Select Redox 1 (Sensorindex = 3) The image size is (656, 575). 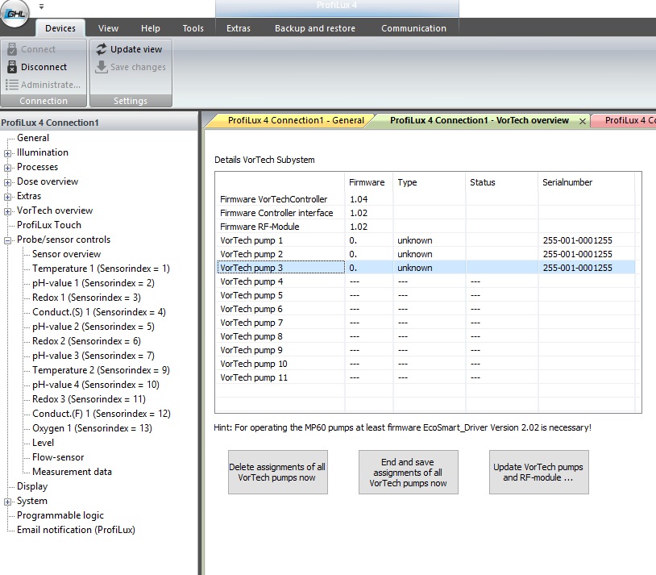point(86,298)
